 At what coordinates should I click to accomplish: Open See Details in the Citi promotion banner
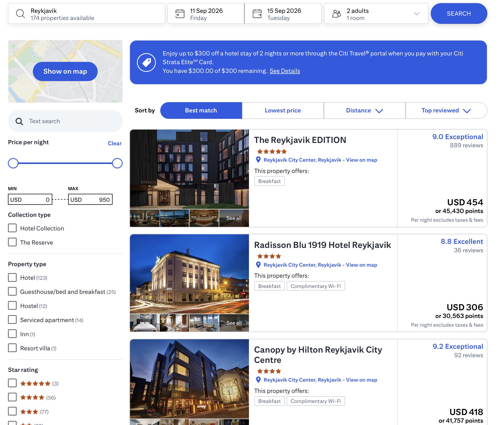285,71
